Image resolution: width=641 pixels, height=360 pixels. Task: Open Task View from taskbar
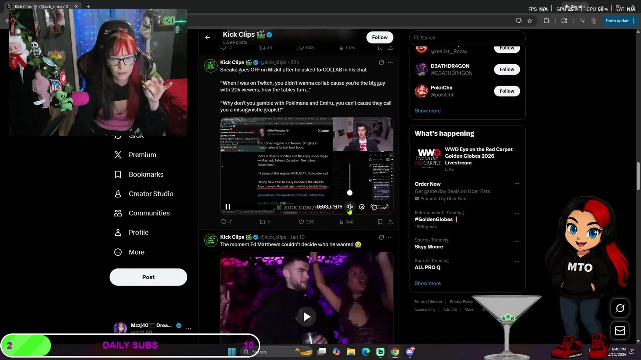pos(322,352)
